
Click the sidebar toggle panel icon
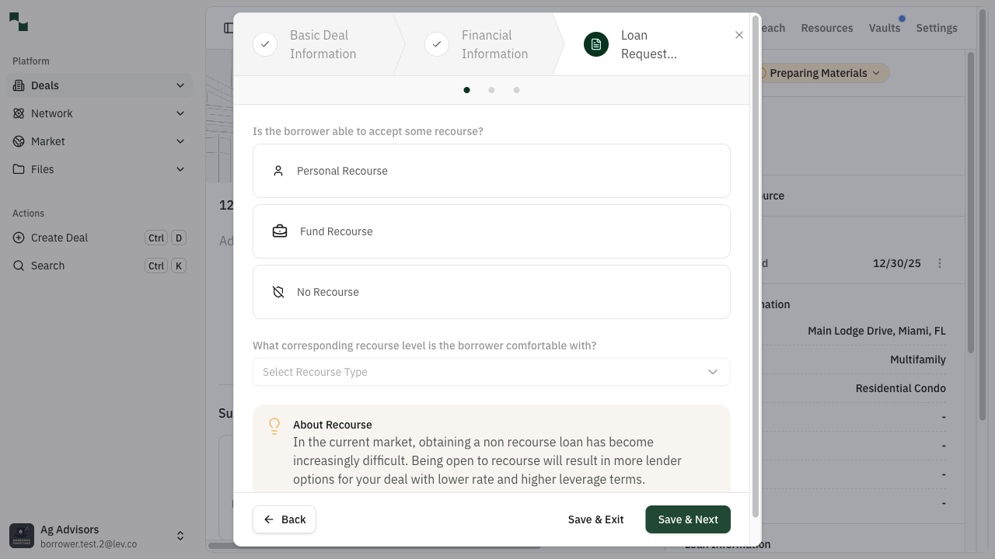[228, 28]
